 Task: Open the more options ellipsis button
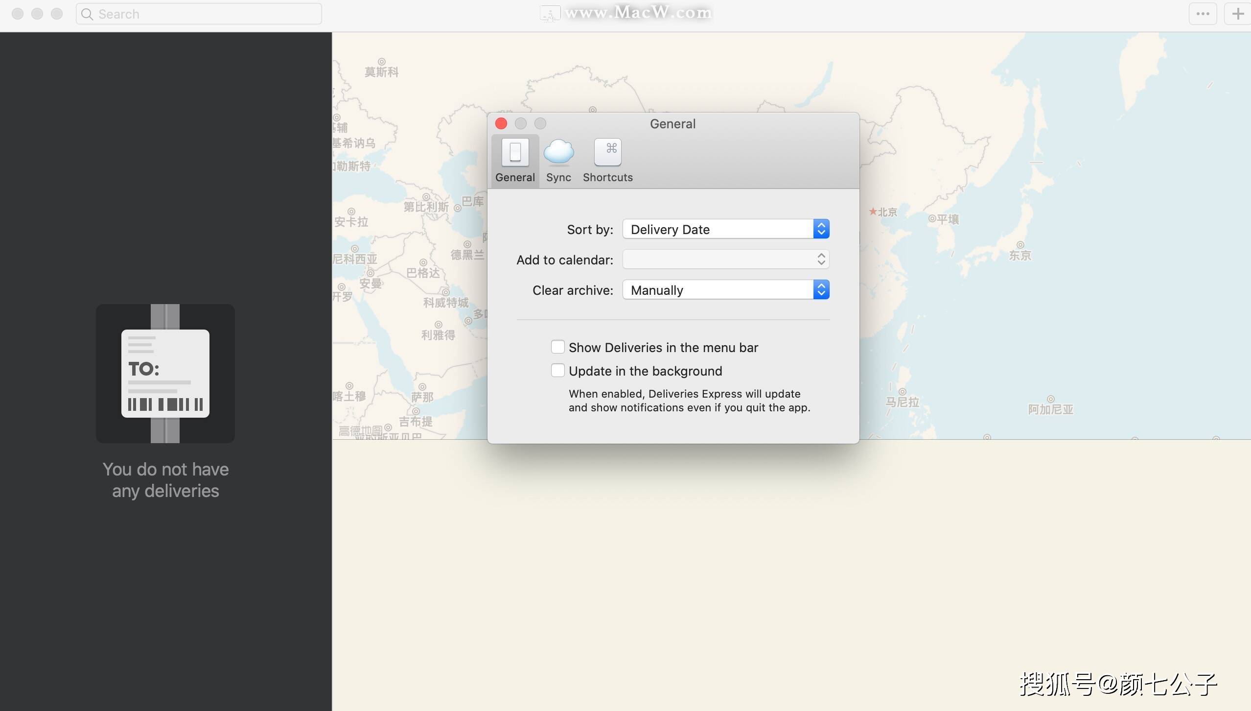point(1203,14)
